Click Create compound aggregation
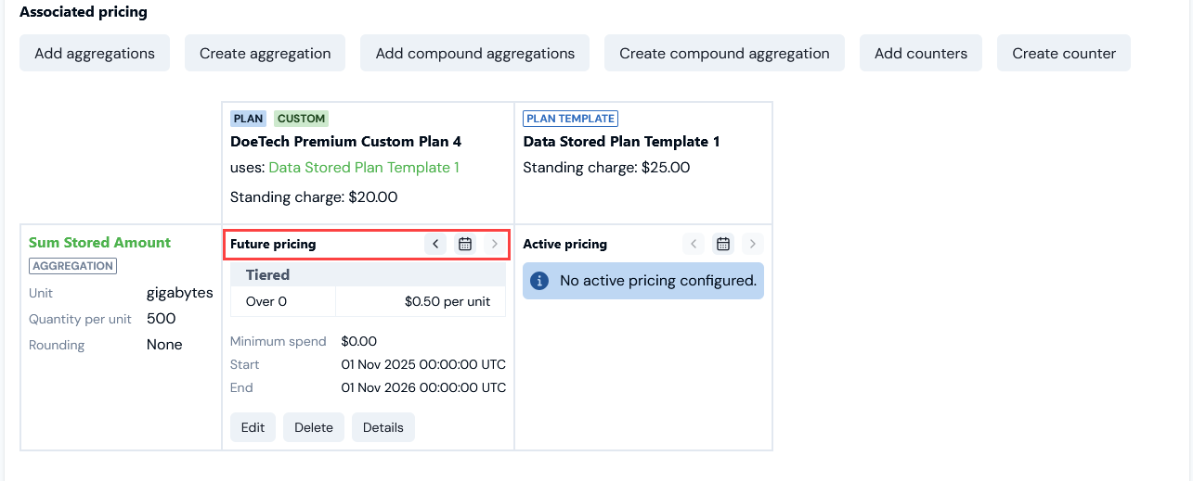This screenshot has height=481, width=1193. pyautogui.click(x=724, y=53)
